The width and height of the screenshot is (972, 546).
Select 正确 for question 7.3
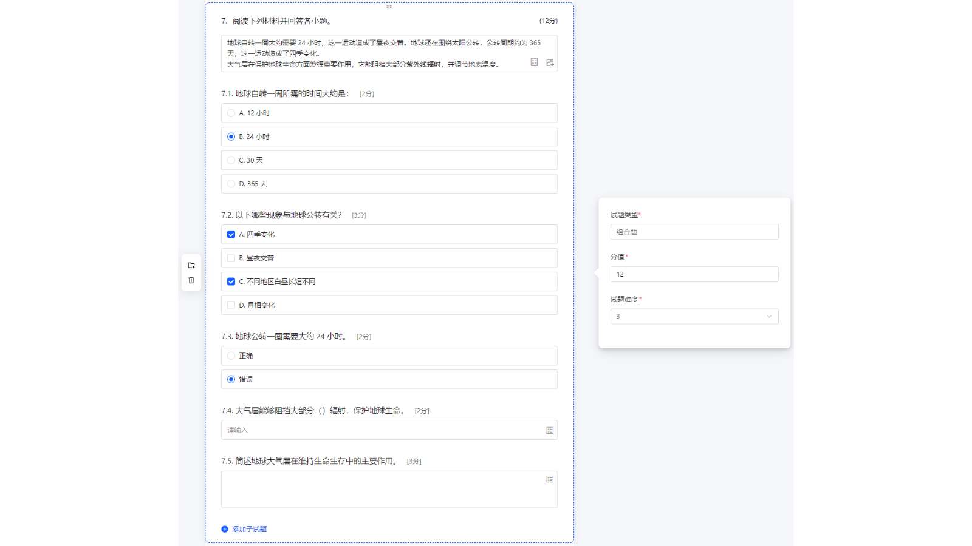click(x=231, y=356)
